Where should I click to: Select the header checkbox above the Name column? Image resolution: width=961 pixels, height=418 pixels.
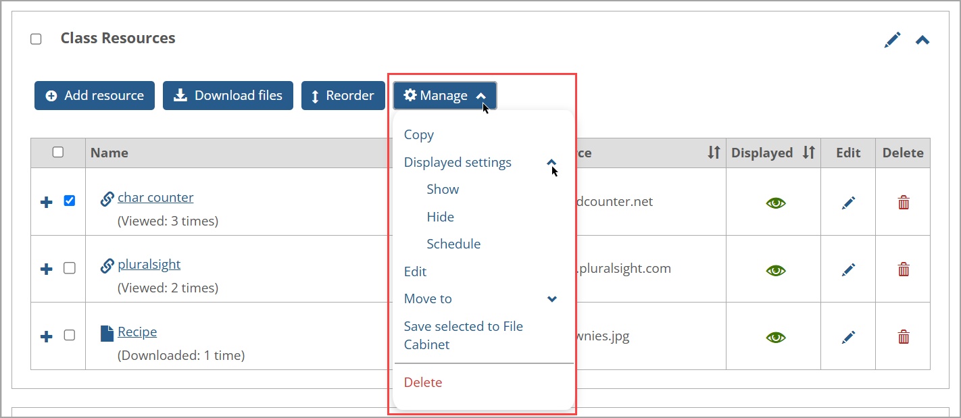(x=58, y=153)
